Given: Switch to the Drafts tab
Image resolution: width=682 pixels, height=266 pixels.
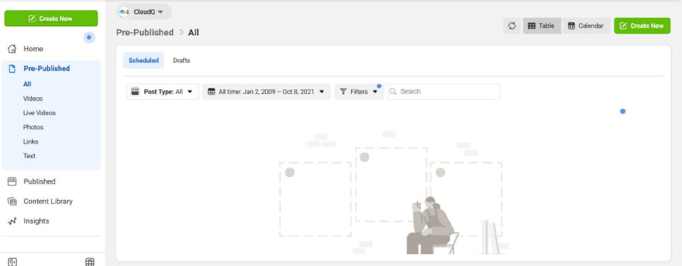Looking at the screenshot, I should pos(181,61).
